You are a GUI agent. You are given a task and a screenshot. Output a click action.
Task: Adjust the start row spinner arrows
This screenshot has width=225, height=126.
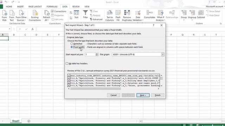click(97, 55)
